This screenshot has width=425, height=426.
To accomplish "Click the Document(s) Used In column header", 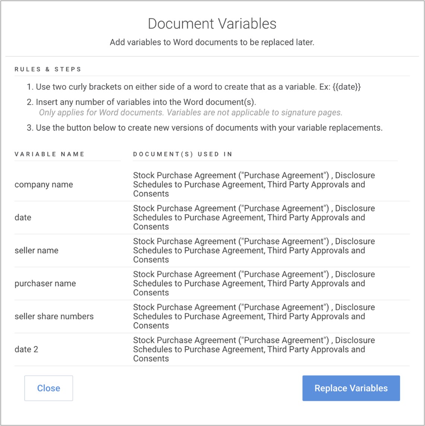I will [183, 154].
